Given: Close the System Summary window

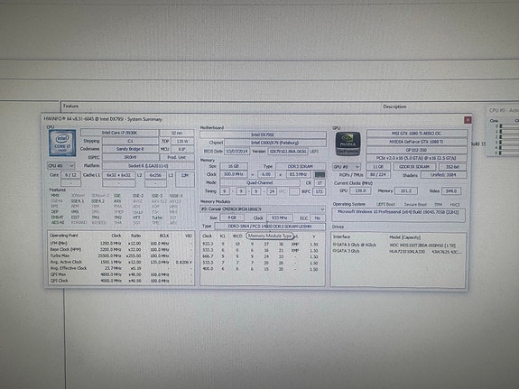Looking at the screenshot, I should [468, 119].
